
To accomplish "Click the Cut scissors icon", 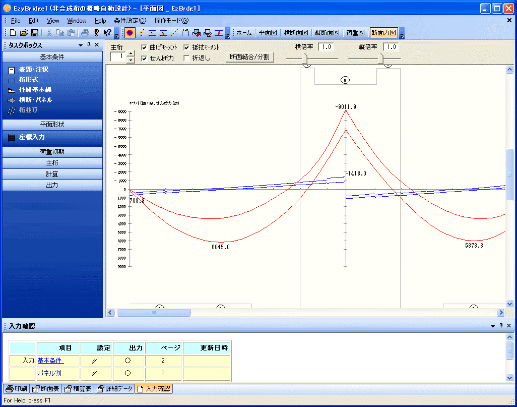I will tap(49, 33).
